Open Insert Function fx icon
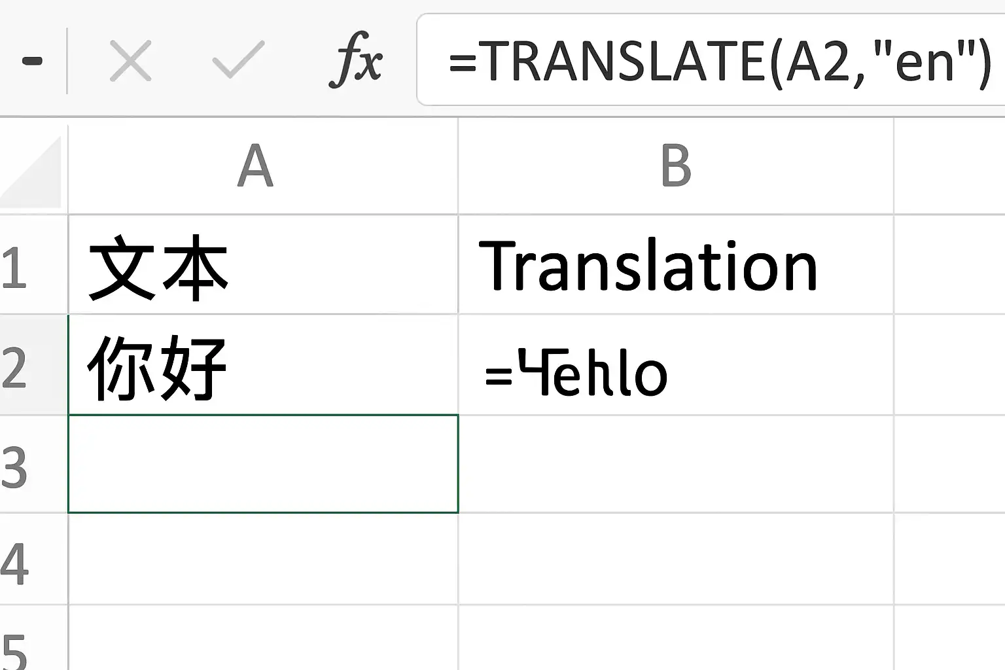1005x670 pixels. coord(355,60)
